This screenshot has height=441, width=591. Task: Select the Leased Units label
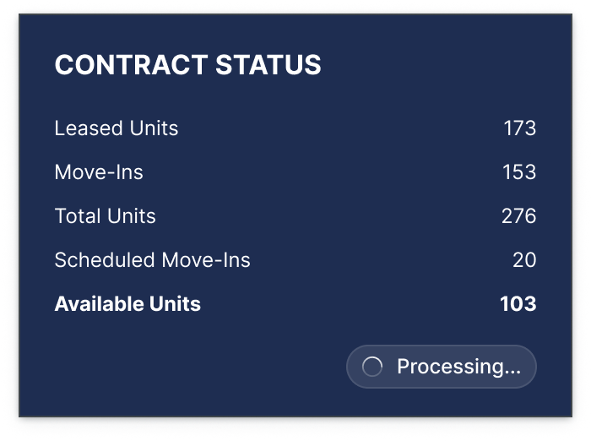(x=117, y=128)
